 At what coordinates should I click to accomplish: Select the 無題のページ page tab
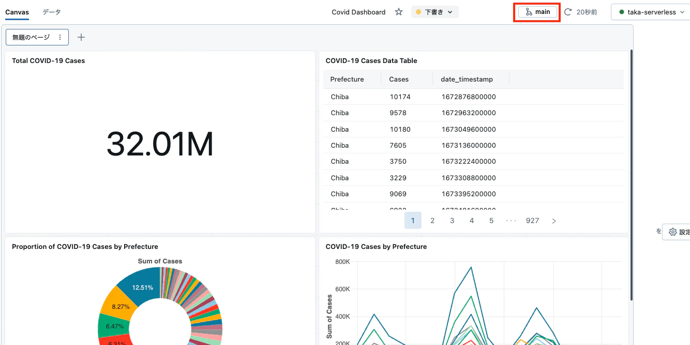pyautogui.click(x=31, y=37)
